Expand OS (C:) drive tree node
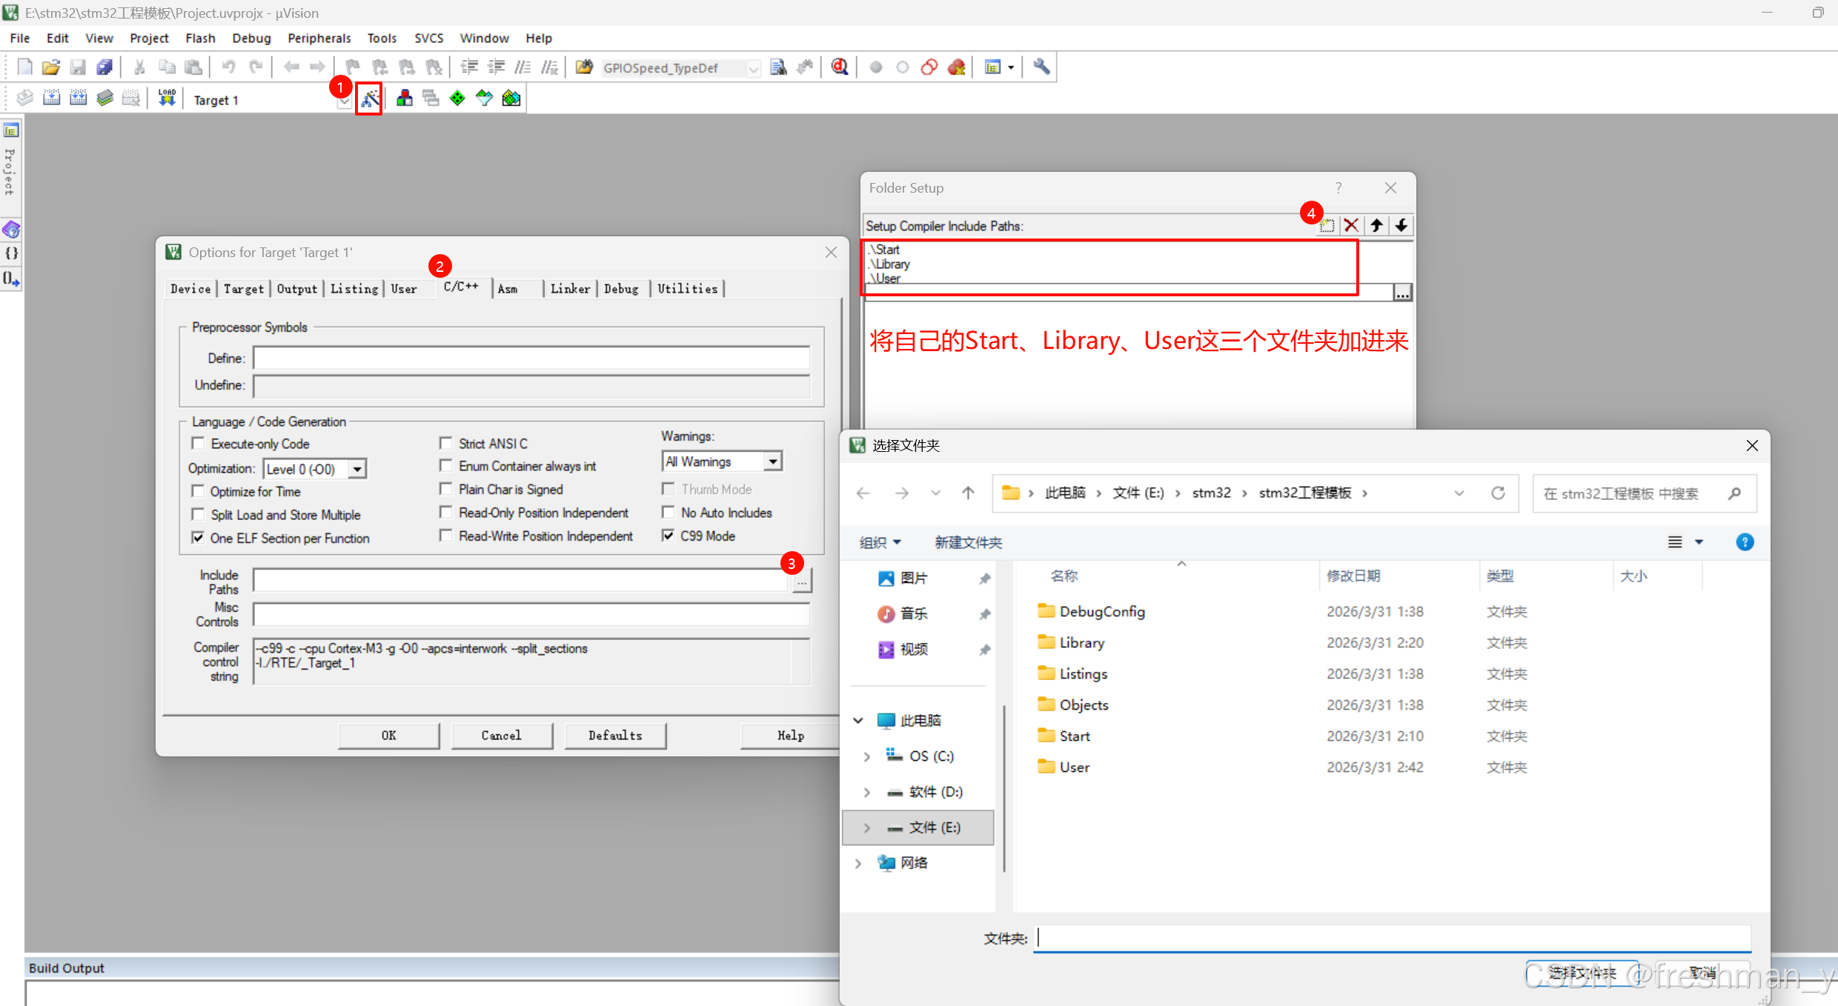 866,756
